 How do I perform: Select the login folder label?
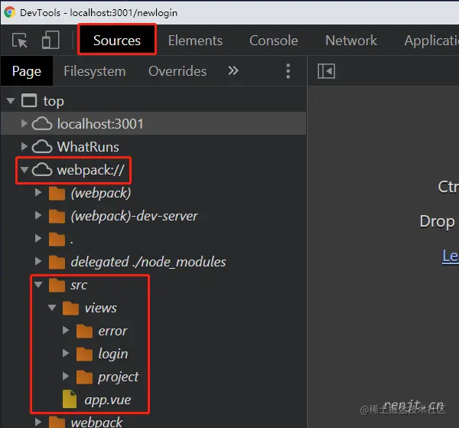pos(113,354)
